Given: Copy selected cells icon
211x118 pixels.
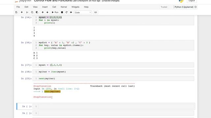Looking at the screenshot, I should (x=32, y=12).
